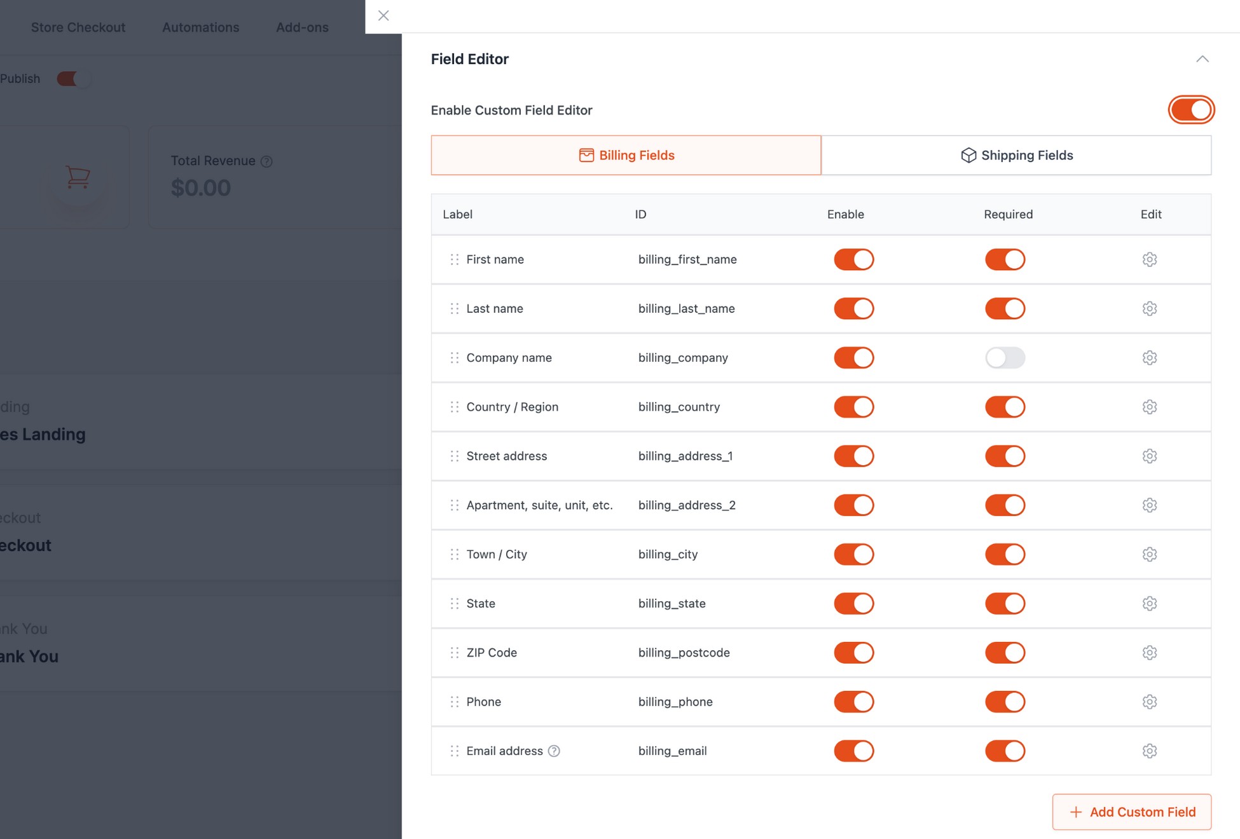This screenshot has height=839, width=1240.
Task: Click the drag handle for Apartment row
Action: (454, 505)
